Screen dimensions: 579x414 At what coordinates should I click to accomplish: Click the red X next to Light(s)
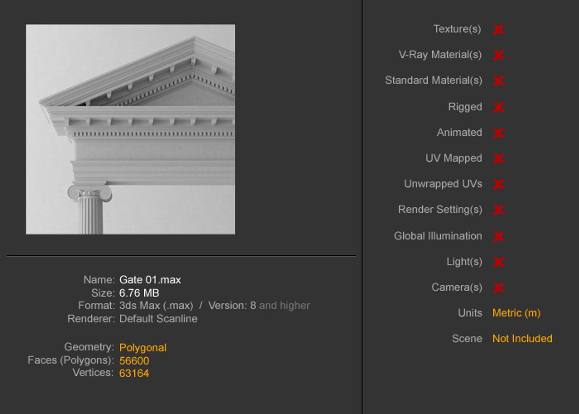click(x=499, y=262)
